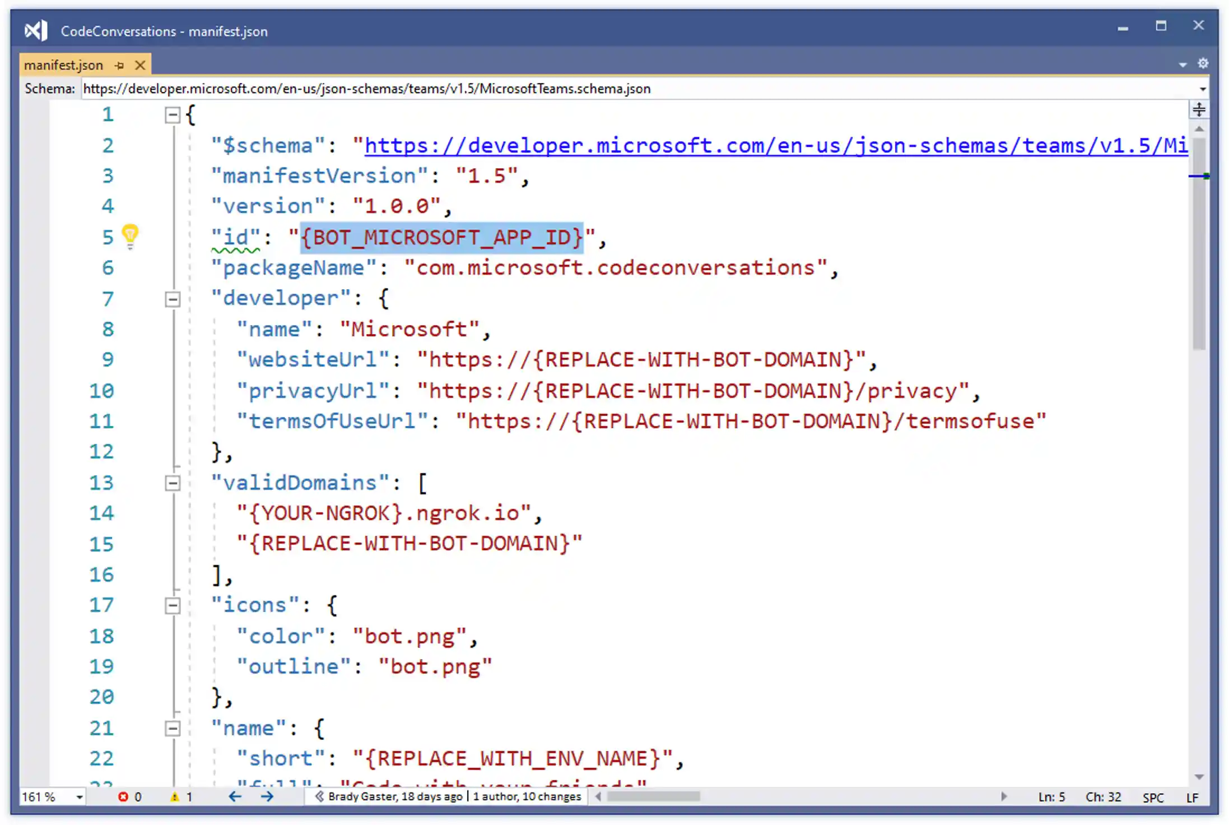Collapse the "developer" section

tap(173, 299)
